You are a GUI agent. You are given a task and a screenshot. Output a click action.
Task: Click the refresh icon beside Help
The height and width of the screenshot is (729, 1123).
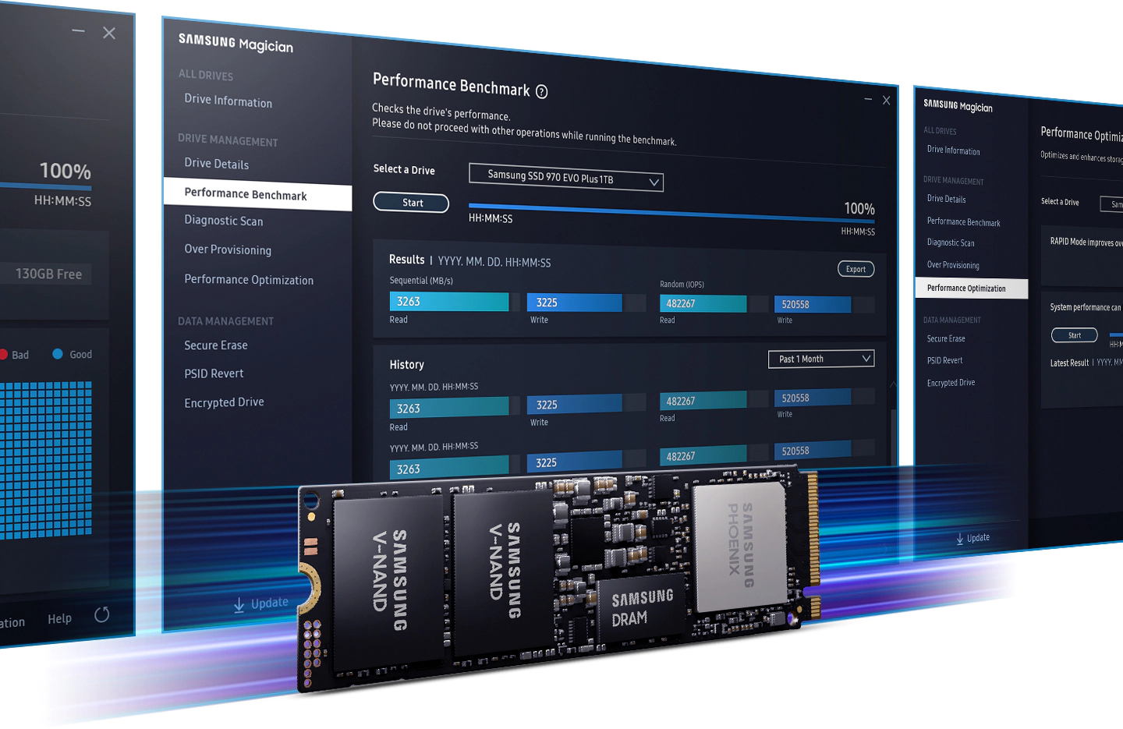(x=101, y=615)
